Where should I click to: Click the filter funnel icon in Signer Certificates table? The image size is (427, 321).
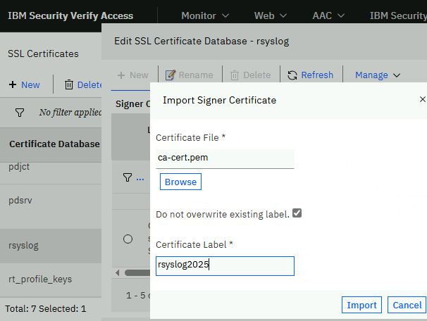click(128, 177)
